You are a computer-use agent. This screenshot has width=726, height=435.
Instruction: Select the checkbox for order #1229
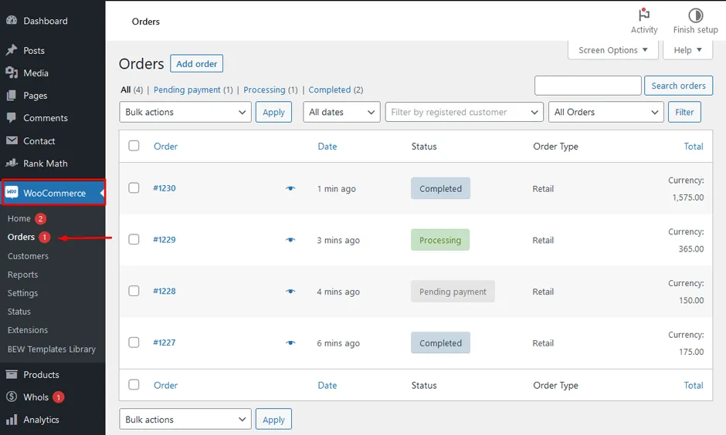click(134, 239)
